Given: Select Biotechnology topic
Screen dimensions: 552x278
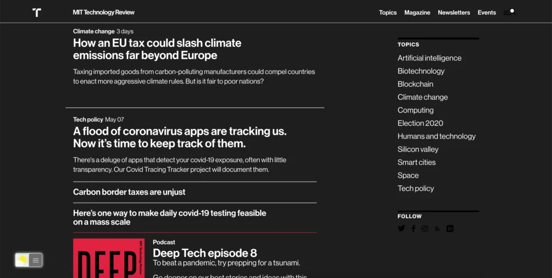Looking at the screenshot, I should (x=421, y=71).
